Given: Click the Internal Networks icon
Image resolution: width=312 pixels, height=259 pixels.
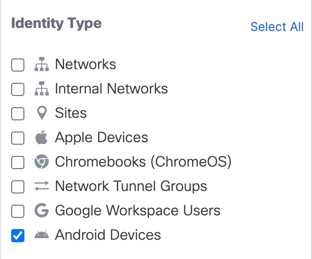Looking at the screenshot, I should click(42, 89).
